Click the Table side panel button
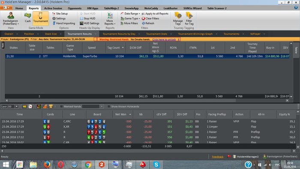 coord(296,50)
